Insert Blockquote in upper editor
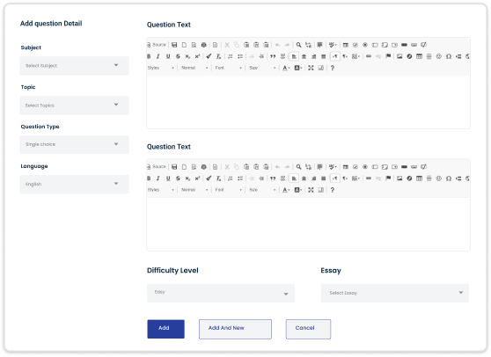 pos(273,56)
